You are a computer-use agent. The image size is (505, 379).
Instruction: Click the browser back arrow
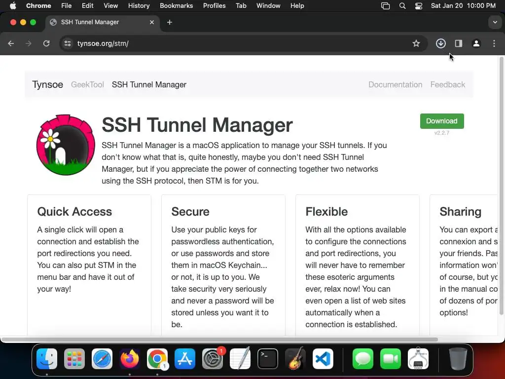point(11,43)
